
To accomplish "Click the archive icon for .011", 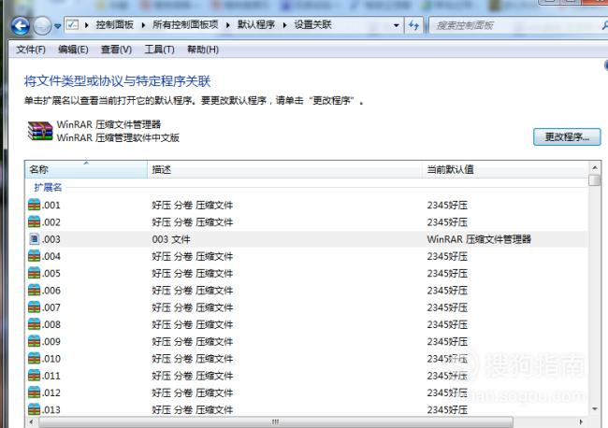I will [34, 376].
